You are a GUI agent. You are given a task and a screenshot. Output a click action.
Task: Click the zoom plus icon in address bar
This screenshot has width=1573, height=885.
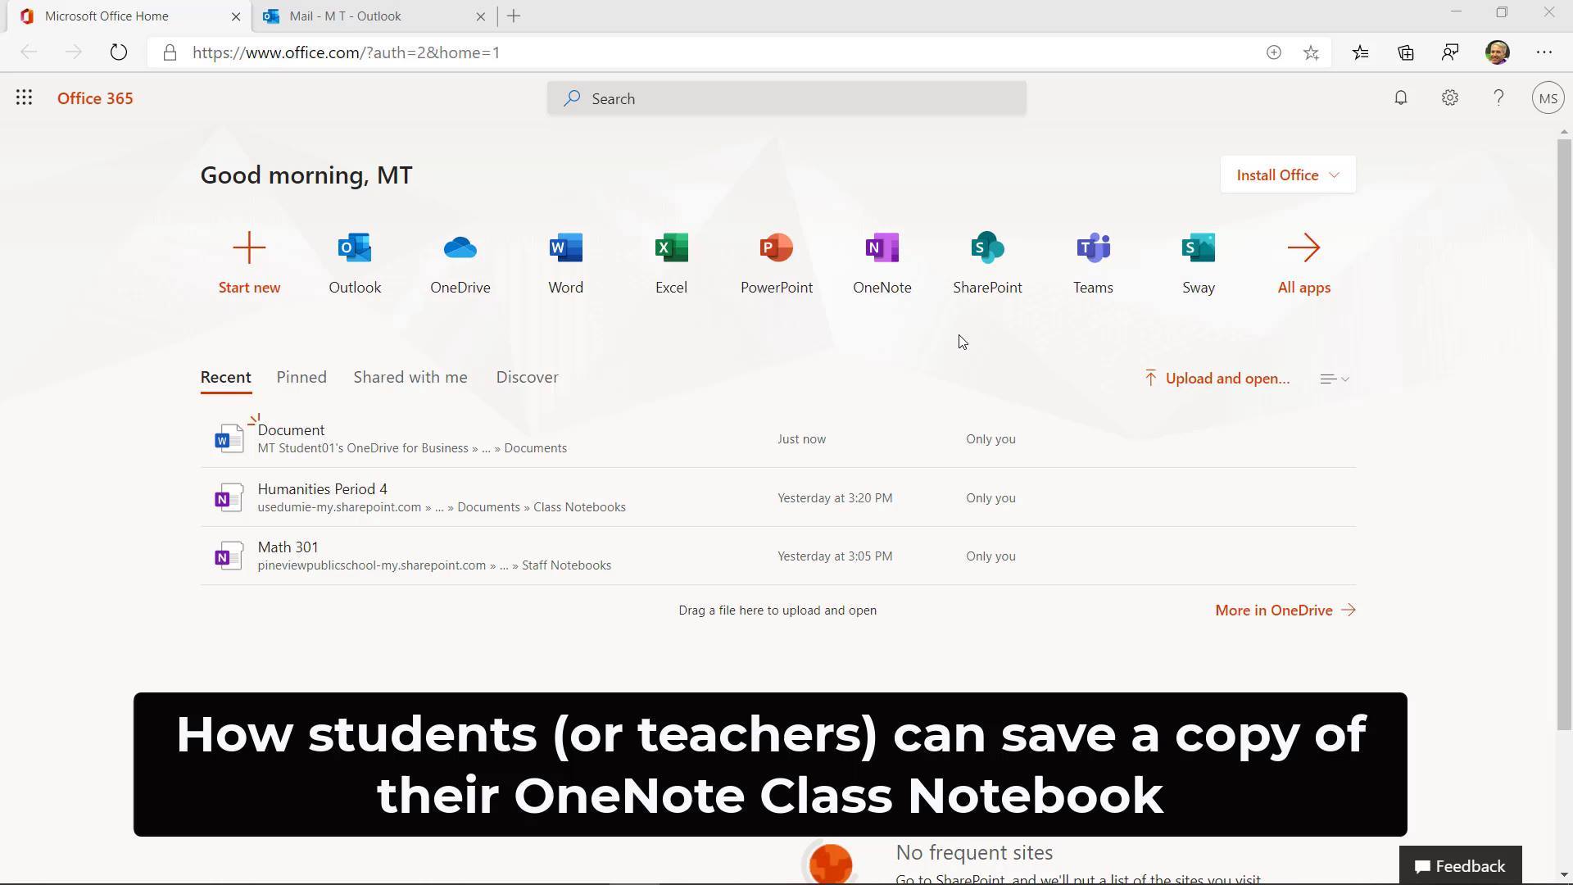click(x=1273, y=52)
